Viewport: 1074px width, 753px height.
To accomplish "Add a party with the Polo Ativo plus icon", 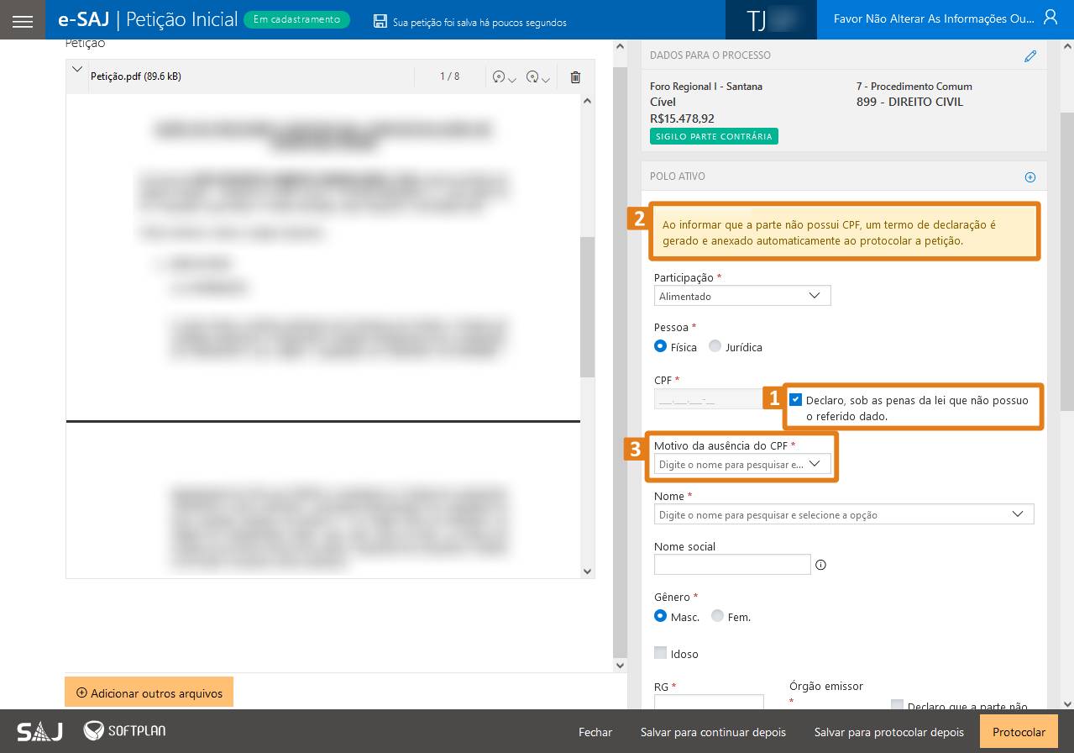I will [1030, 177].
